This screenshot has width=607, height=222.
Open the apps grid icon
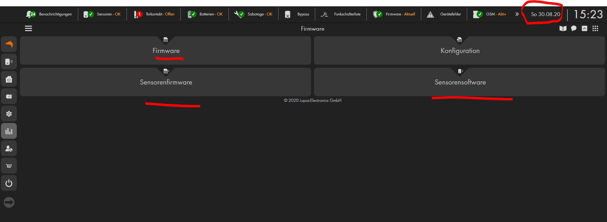click(595, 29)
